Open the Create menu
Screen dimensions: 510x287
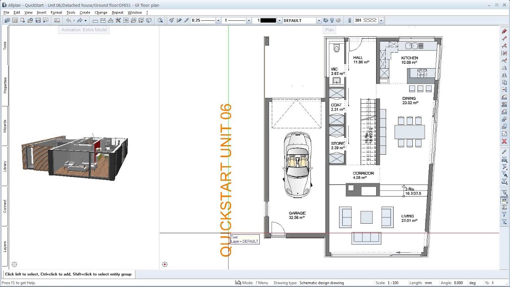tap(85, 12)
